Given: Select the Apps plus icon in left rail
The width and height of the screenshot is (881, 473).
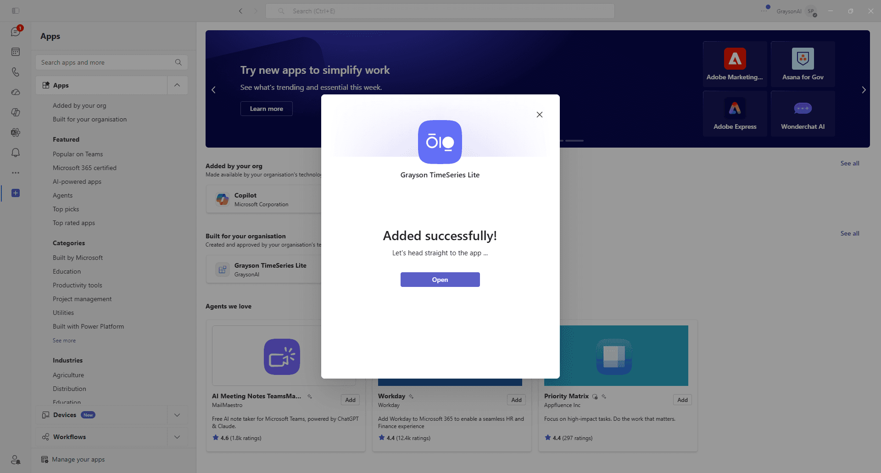Looking at the screenshot, I should point(16,193).
